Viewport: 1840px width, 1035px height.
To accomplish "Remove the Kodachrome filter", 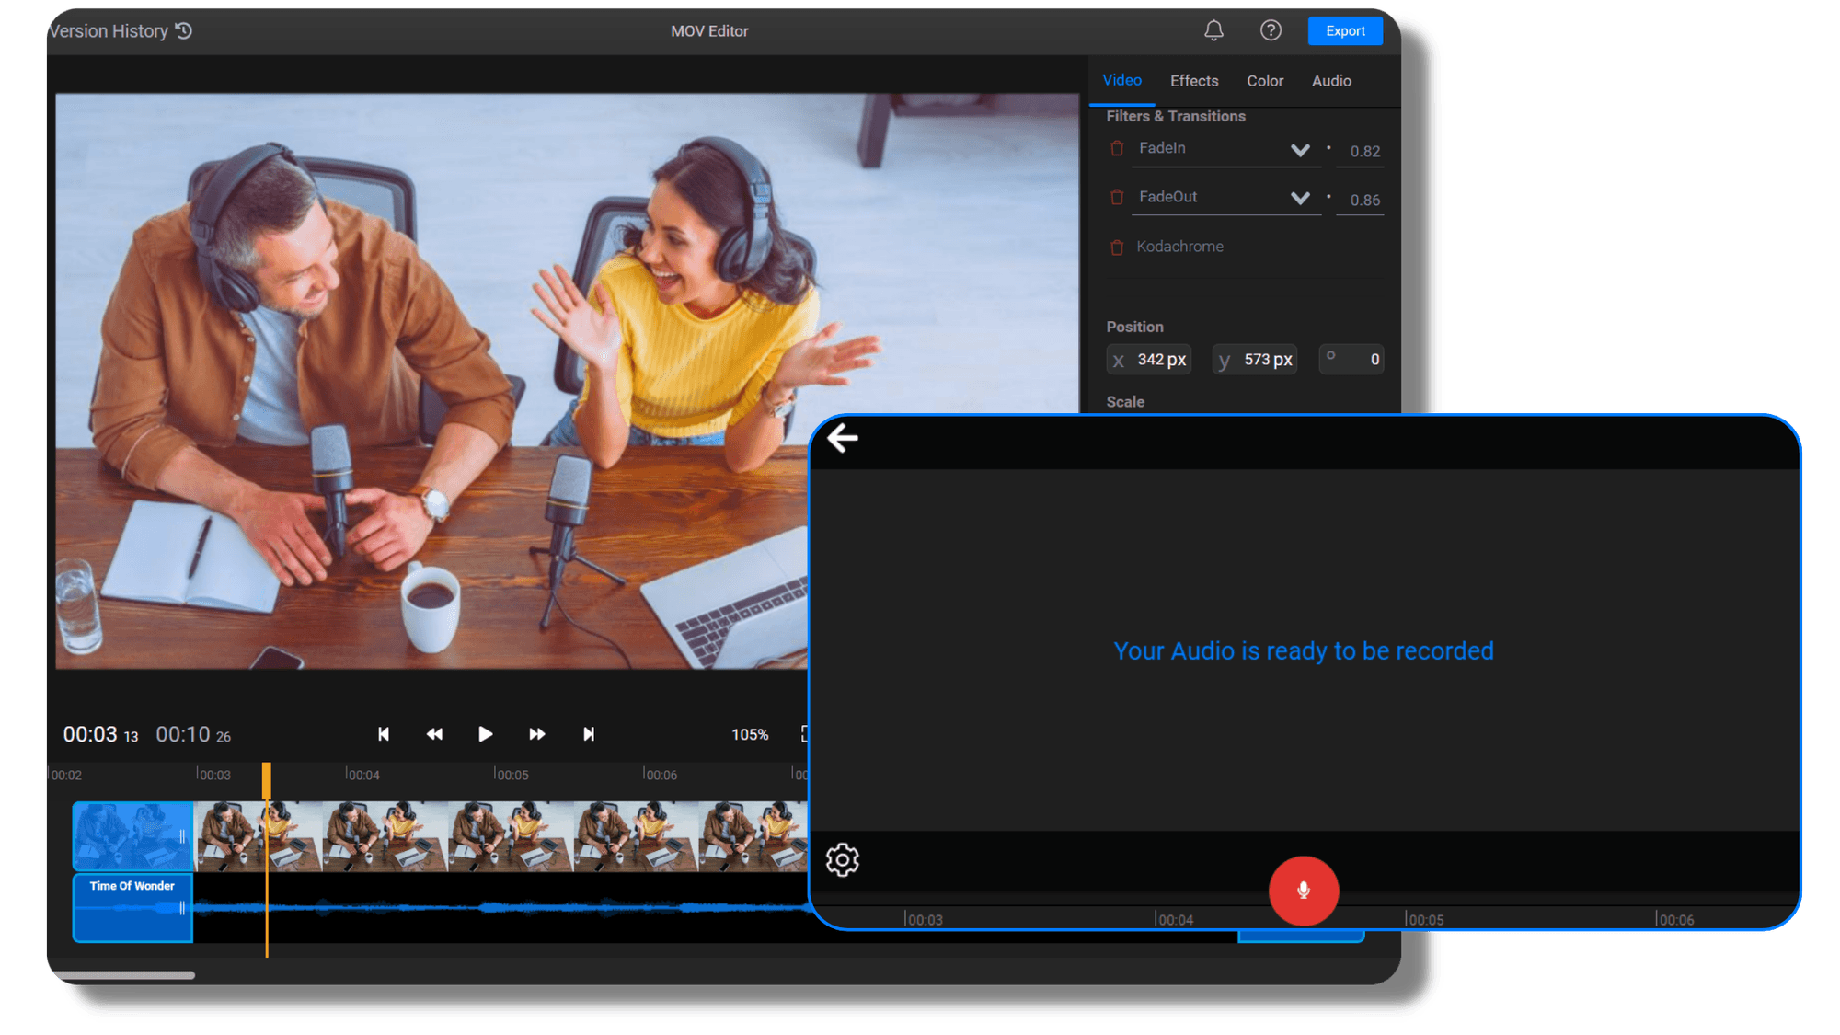I will coord(1117,247).
